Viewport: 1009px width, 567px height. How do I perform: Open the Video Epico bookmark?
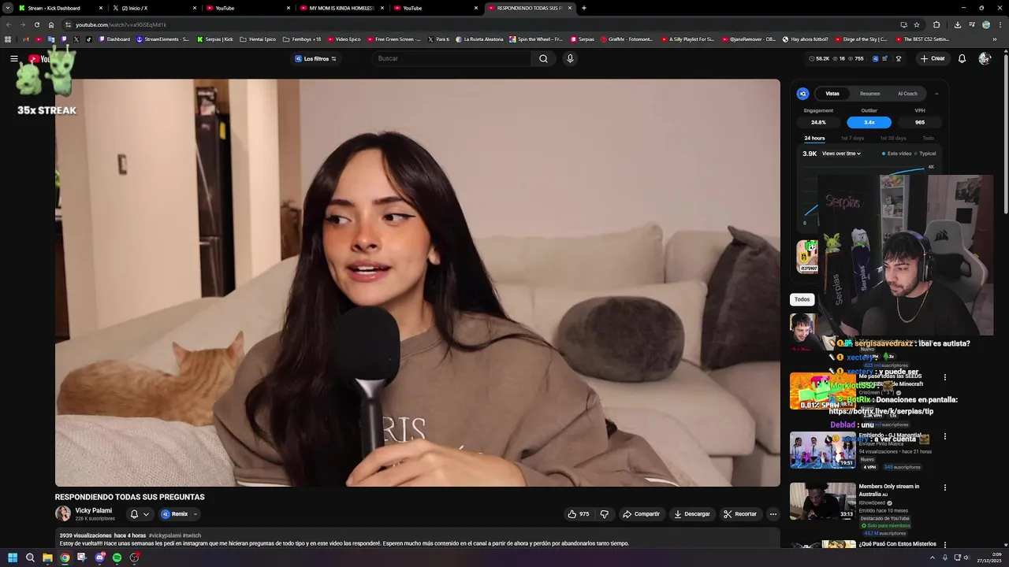pos(344,39)
